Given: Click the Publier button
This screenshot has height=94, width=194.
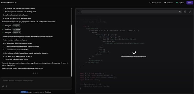Looking at the screenshot, I should 190,3.
